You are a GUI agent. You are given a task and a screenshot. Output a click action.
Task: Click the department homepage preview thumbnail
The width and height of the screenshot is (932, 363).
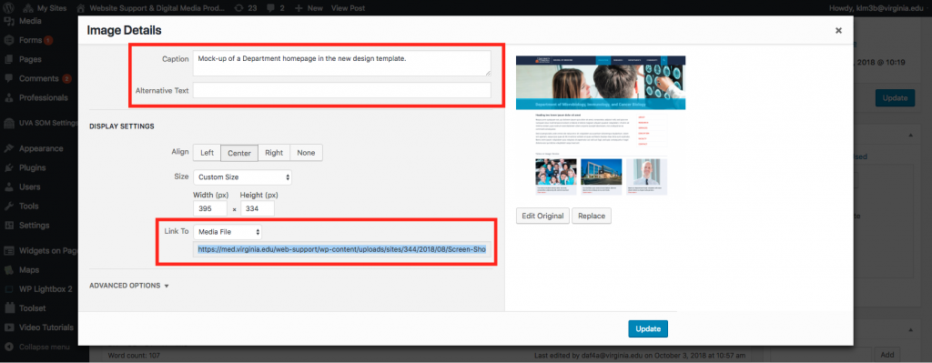click(601, 126)
